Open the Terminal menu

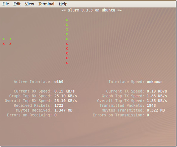click(46, 4)
